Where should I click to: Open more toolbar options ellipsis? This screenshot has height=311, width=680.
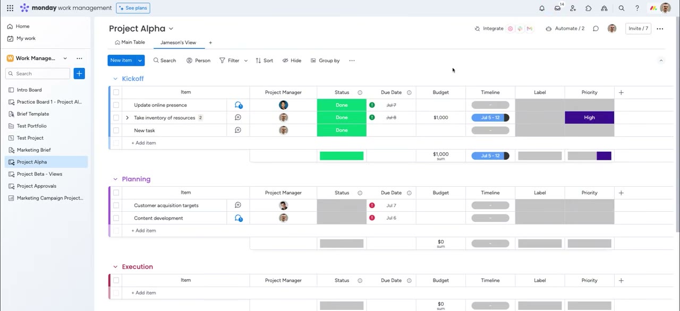click(x=352, y=61)
